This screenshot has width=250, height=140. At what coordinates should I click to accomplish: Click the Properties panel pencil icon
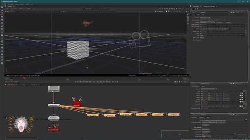(197, 9)
